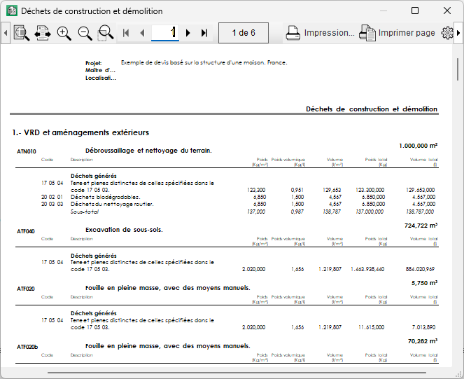464x379 pixels.
Task: Click 'Déchets biodégradables.' row
Action: click(x=106, y=197)
